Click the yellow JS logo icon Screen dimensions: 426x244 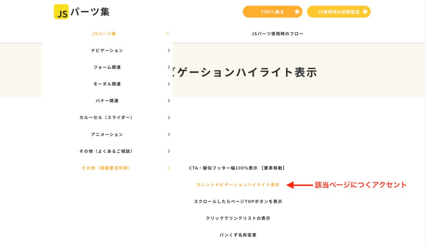coord(61,12)
